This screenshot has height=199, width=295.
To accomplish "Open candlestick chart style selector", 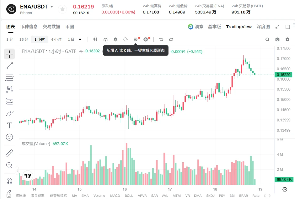I will coord(95,39).
